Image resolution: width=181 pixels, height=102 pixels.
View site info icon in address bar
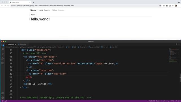point(12,6)
